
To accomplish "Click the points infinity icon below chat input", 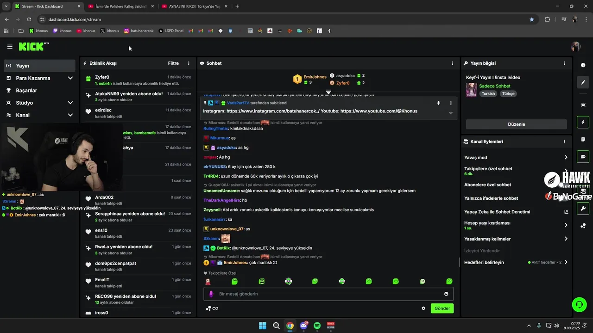I will (x=212, y=308).
